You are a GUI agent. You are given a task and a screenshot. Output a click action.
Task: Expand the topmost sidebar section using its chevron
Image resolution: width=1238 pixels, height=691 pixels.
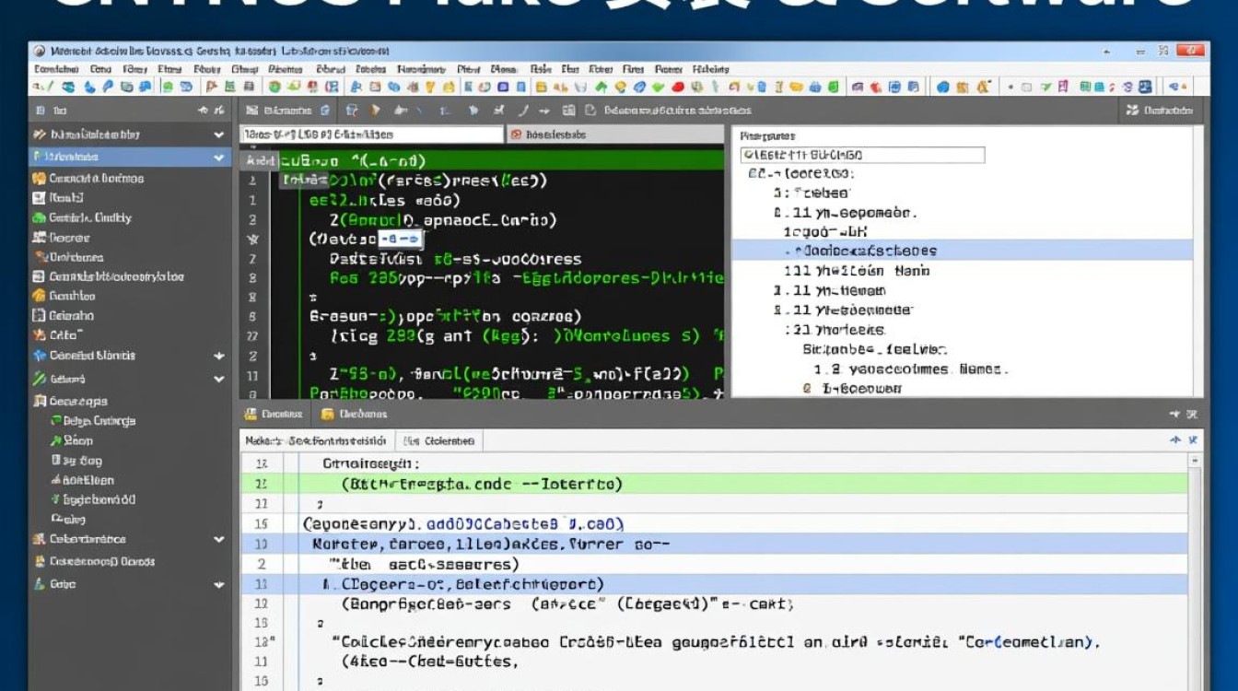tap(219, 135)
